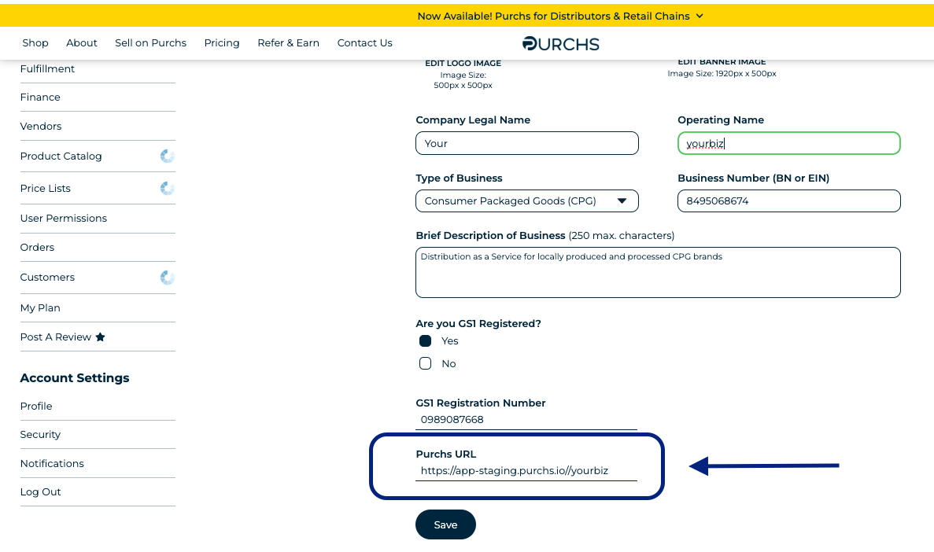The image size is (934, 552).
Task: Click the spinner icon beside Price Lists
Action: point(167,188)
